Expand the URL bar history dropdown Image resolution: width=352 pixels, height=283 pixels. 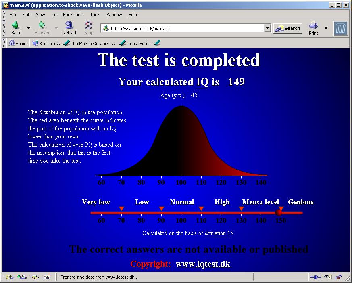(267, 28)
